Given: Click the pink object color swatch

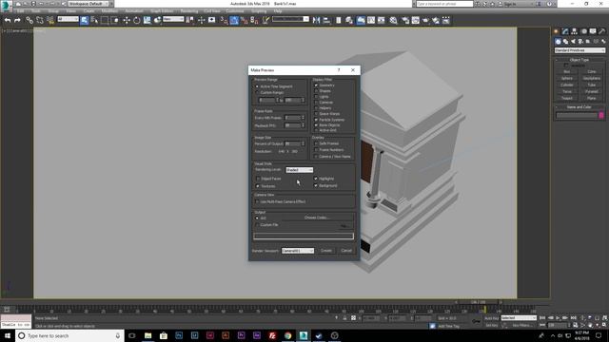Looking at the screenshot, I should [601, 115].
